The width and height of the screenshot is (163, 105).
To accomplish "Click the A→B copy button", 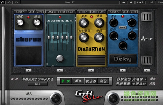I will (x=140, y=2).
